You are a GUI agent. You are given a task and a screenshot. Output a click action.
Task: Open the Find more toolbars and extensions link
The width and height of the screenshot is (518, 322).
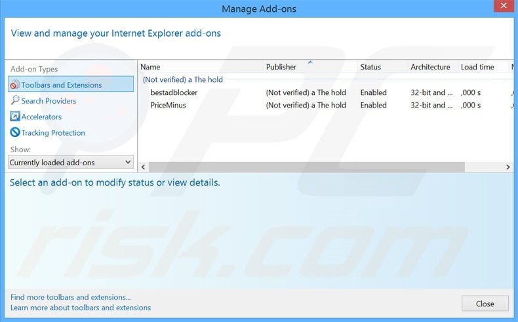70,297
